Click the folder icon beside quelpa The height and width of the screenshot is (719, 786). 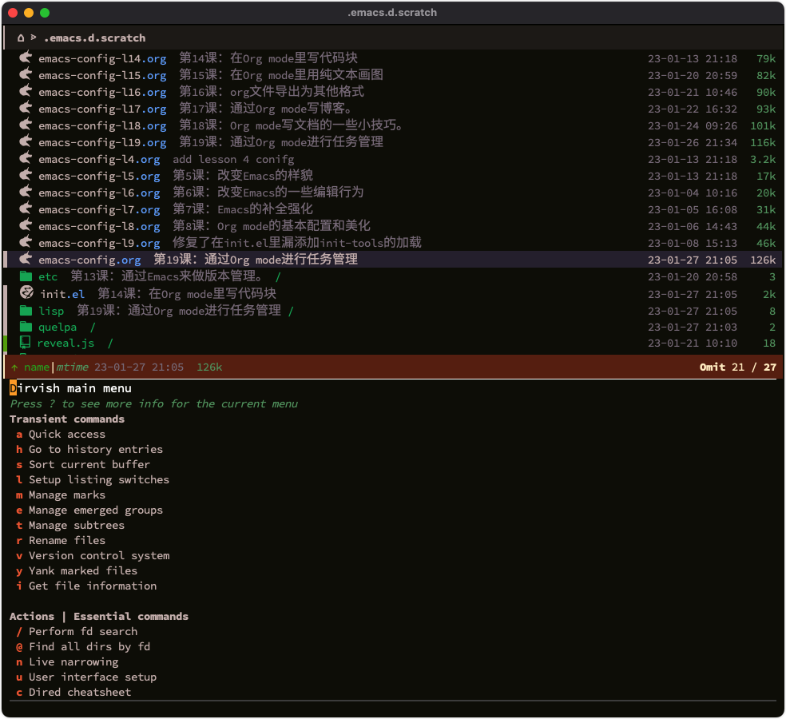click(x=26, y=327)
